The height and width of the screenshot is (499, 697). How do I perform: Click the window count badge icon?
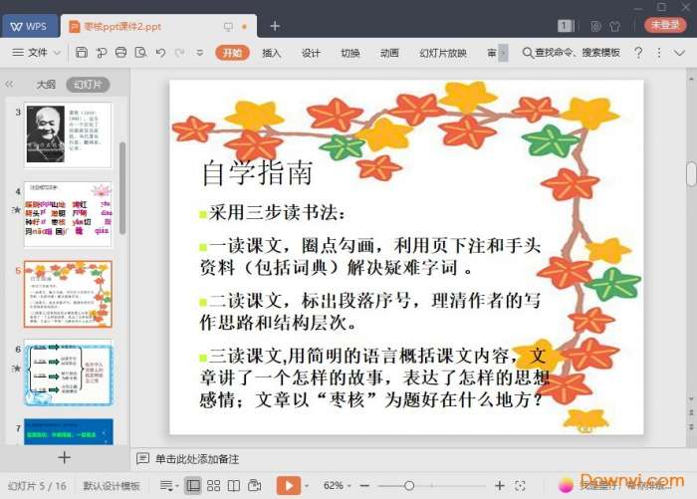[566, 26]
